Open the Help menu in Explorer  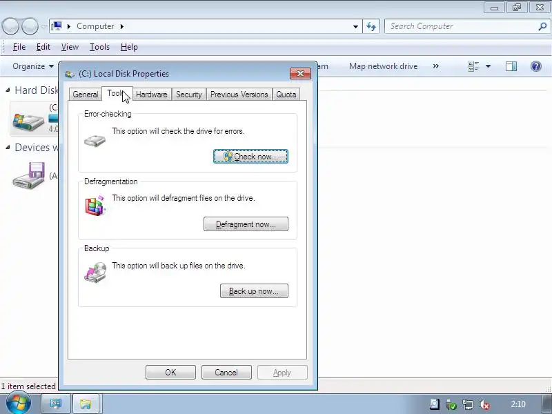point(129,47)
